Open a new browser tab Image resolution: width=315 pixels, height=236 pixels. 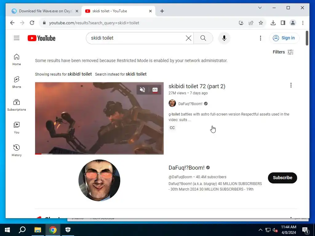click(x=162, y=11)
